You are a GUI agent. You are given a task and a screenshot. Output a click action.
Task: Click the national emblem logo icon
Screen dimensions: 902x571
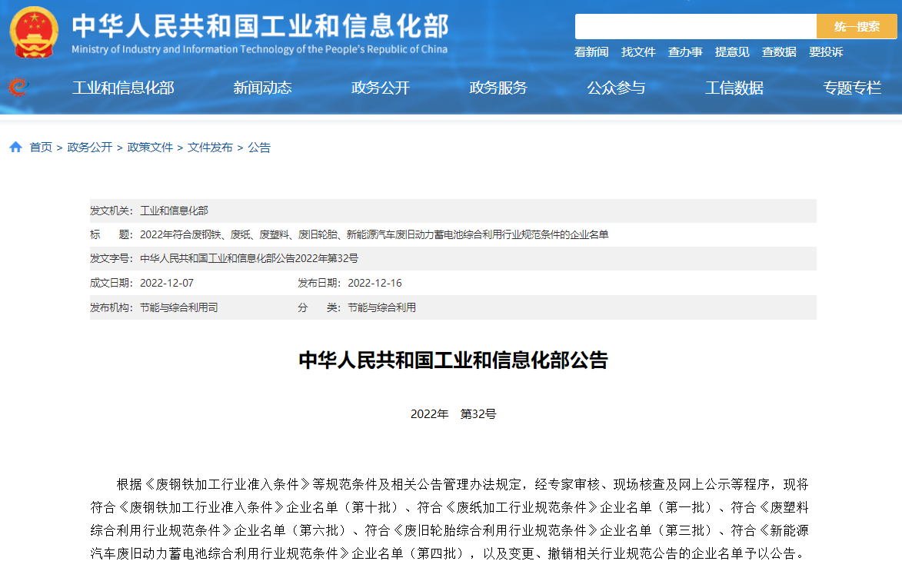(x=32, y=31)
